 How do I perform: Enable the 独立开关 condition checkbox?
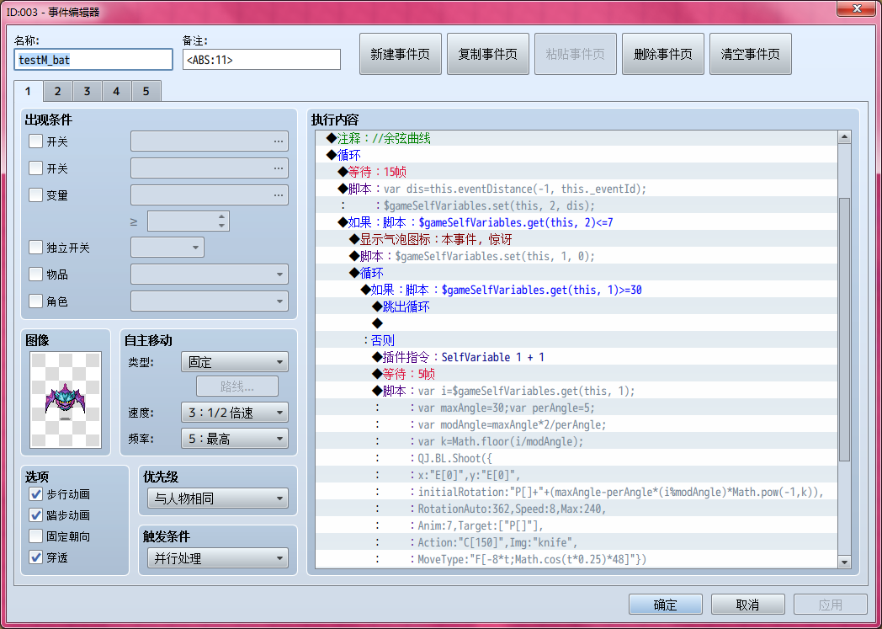[35, 247]
